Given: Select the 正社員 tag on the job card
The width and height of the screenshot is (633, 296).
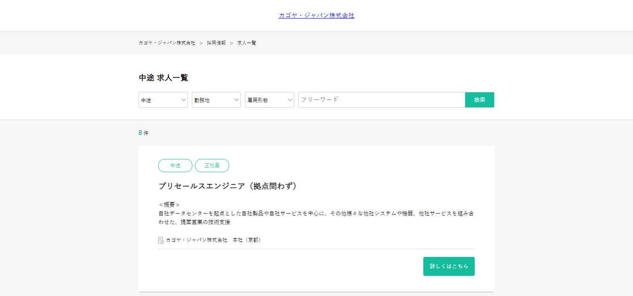Looking at the screenshot, I should [x=212, y=166].
